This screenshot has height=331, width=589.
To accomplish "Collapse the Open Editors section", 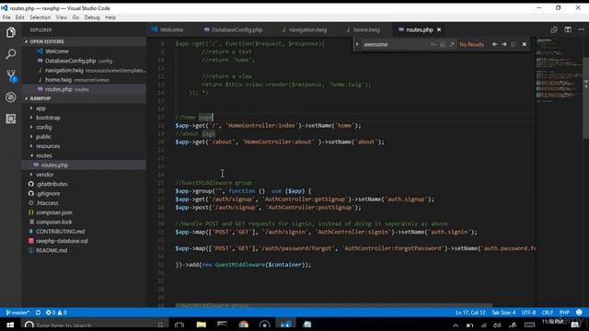I will [x=84, y=41].
